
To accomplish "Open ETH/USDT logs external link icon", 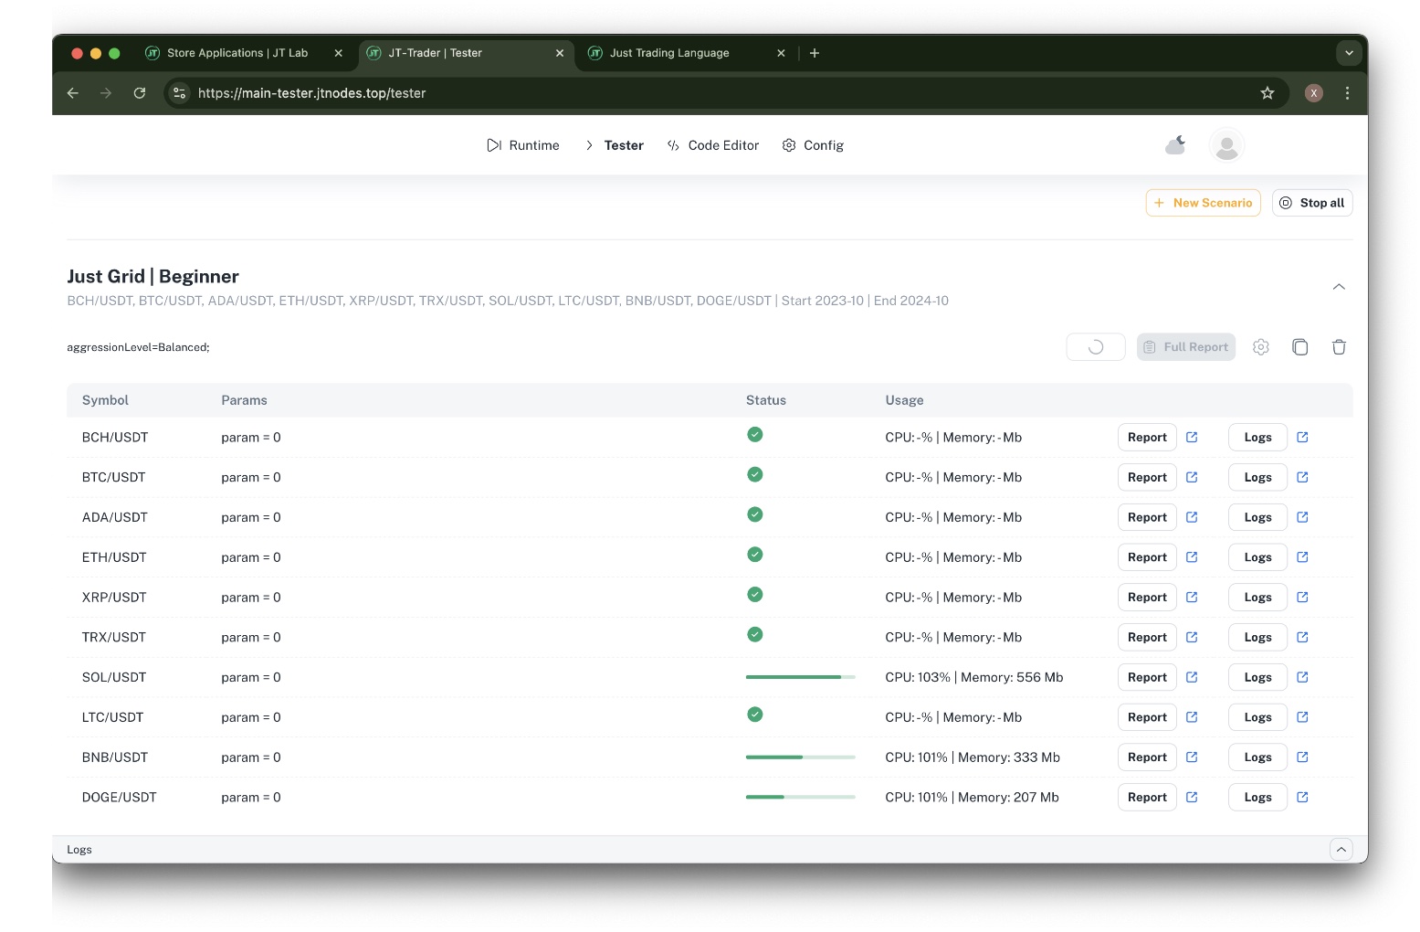I will pos(1302,556).
